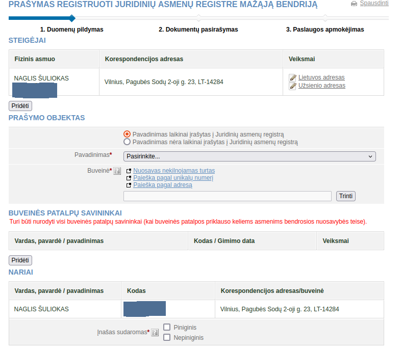
Task: Check the Piniginis checkbox
Action: 167,327
